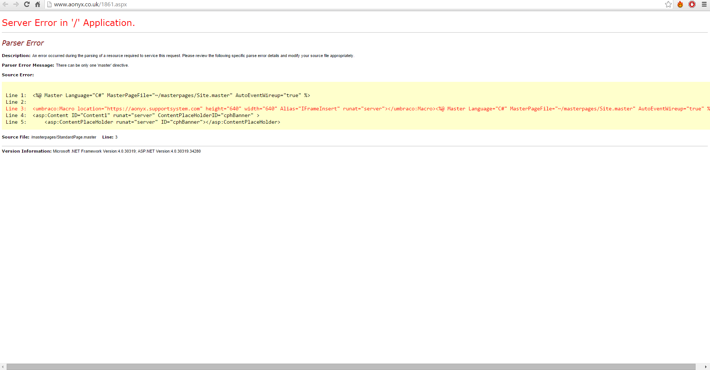Click the browser Back arrow
This screenshot has height=370, width=710.
click(6, 4)
